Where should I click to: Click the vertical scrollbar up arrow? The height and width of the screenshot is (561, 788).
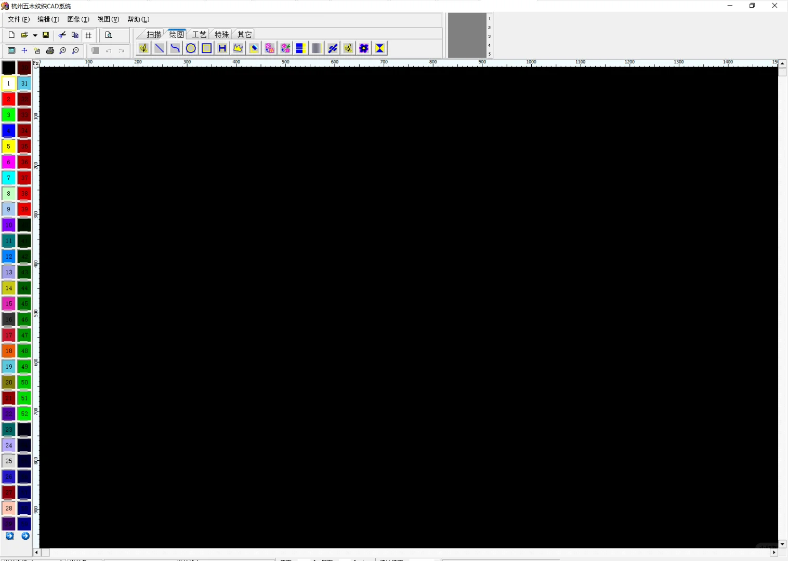(x=782, y=63)
